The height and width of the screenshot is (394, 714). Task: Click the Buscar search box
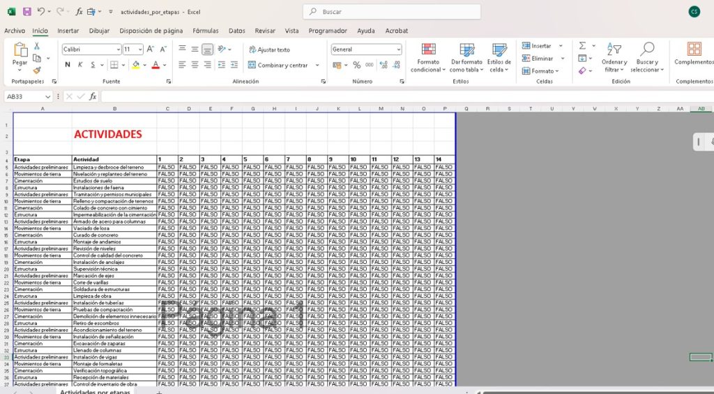[392, 12]
